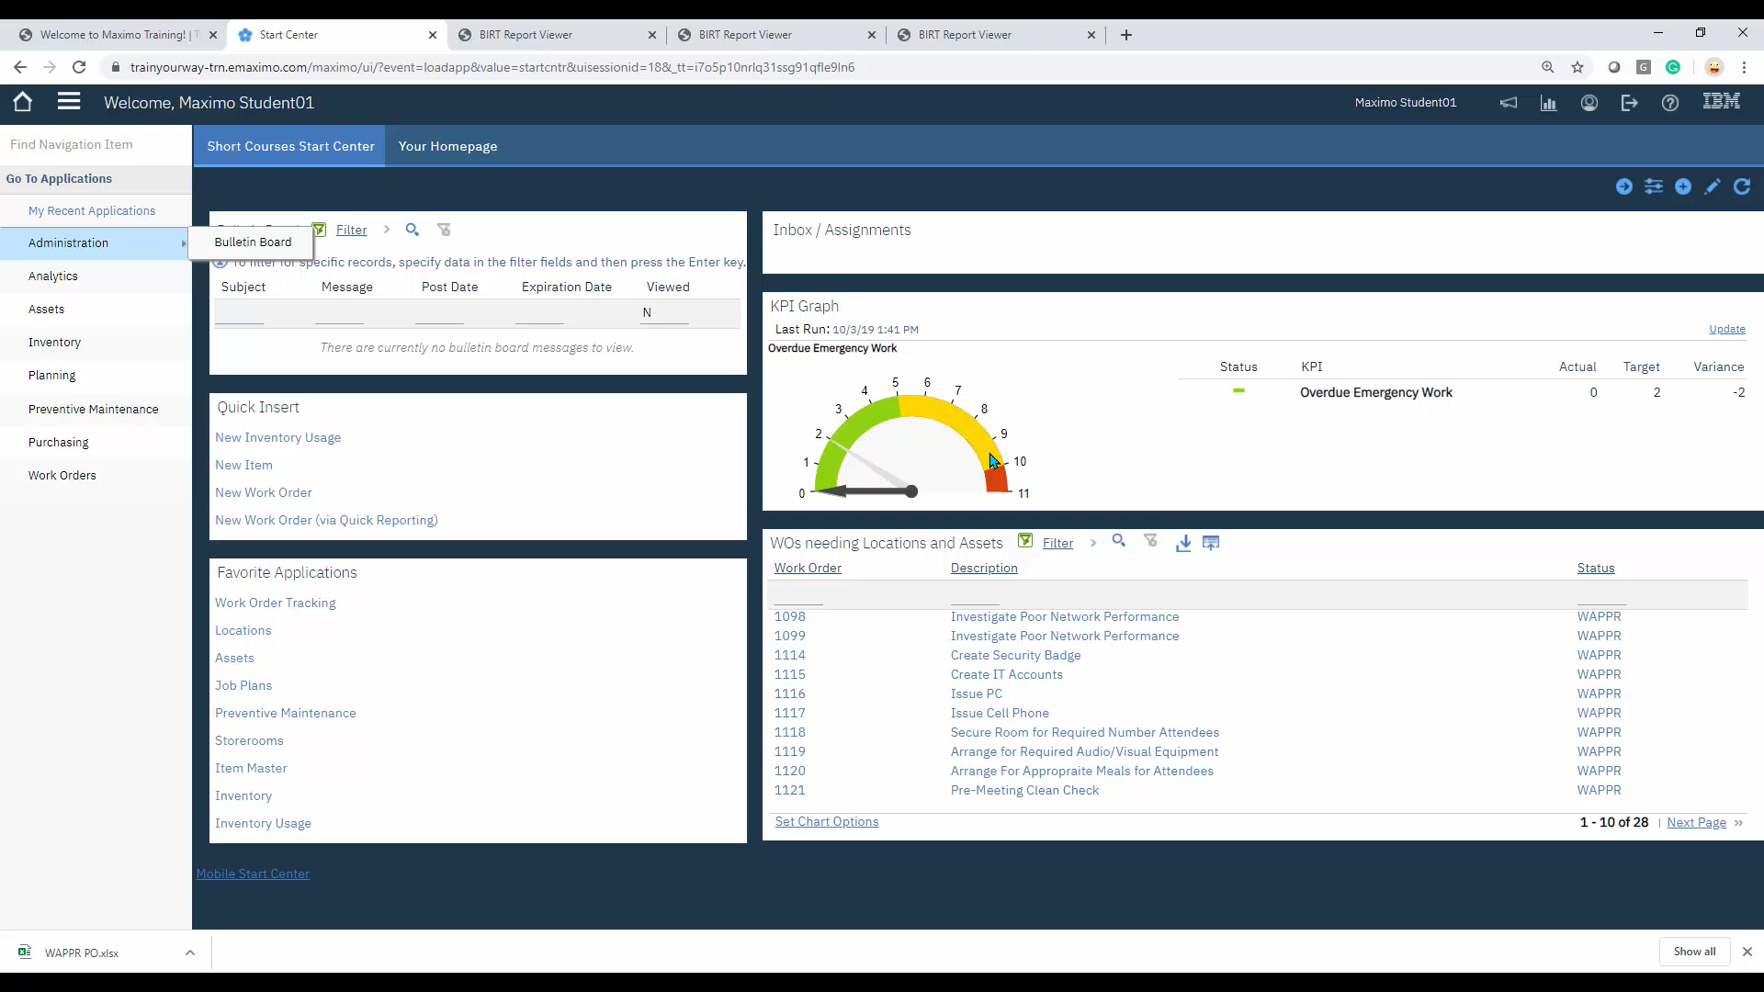Toggle the filter on WOs needing Locations table

(x=1026, y=541)
